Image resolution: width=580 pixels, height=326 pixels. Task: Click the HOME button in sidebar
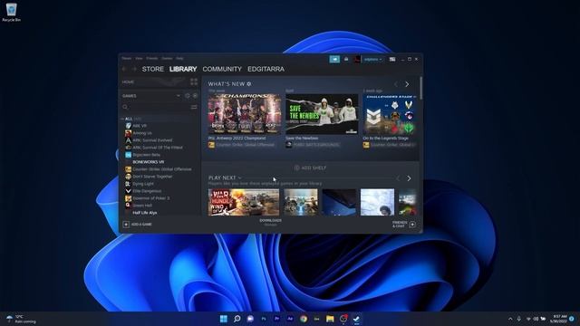click(129, 82)
